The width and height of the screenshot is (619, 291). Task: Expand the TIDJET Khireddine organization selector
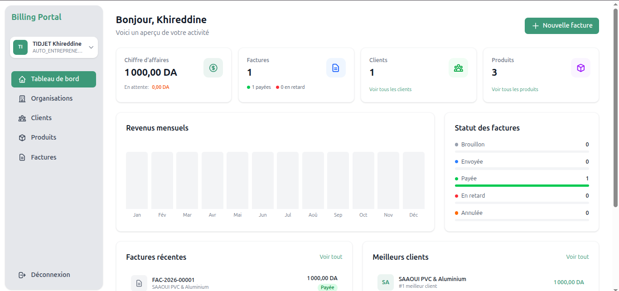[x=90, y=47]
